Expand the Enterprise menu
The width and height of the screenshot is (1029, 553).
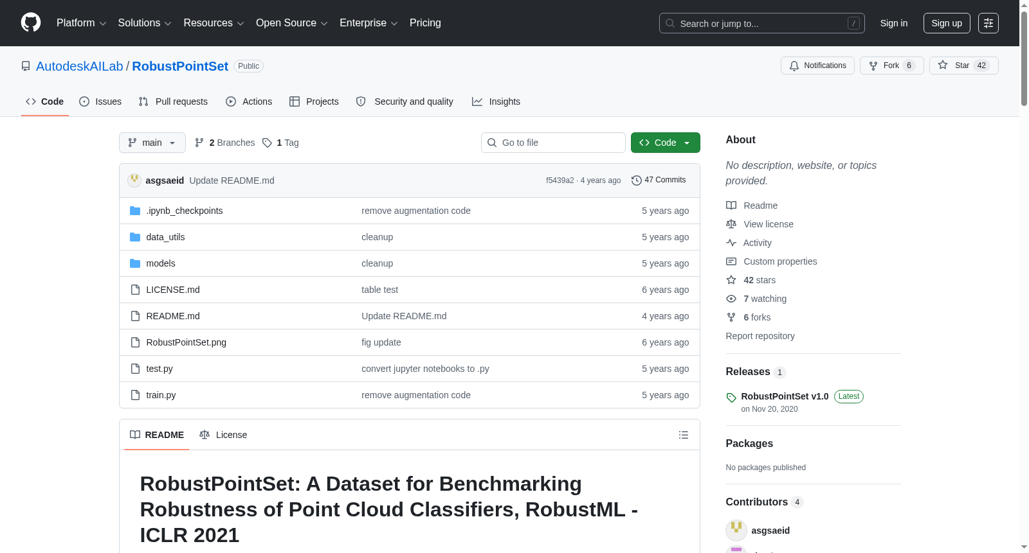coord(369,23)
